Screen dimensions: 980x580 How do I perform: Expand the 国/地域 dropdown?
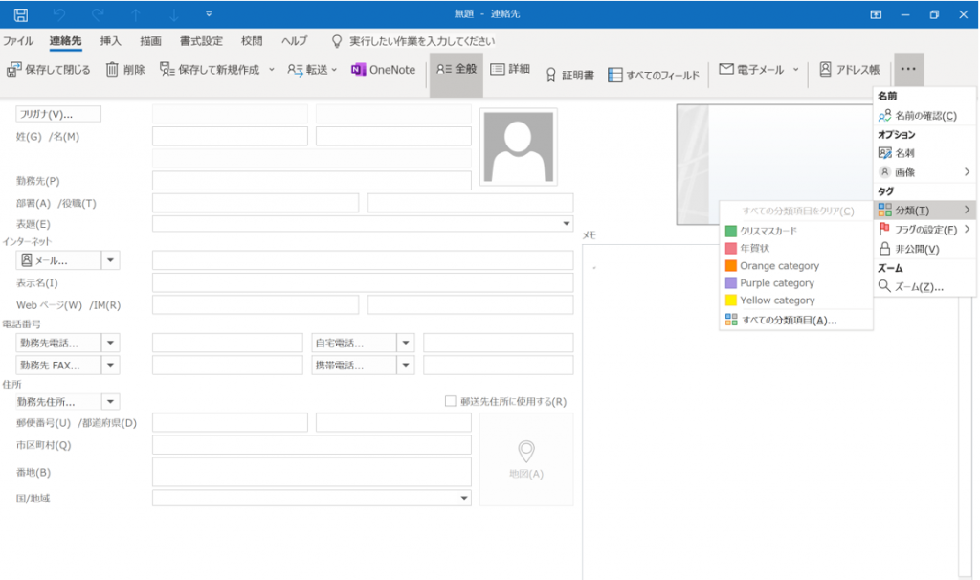(464, 498)
